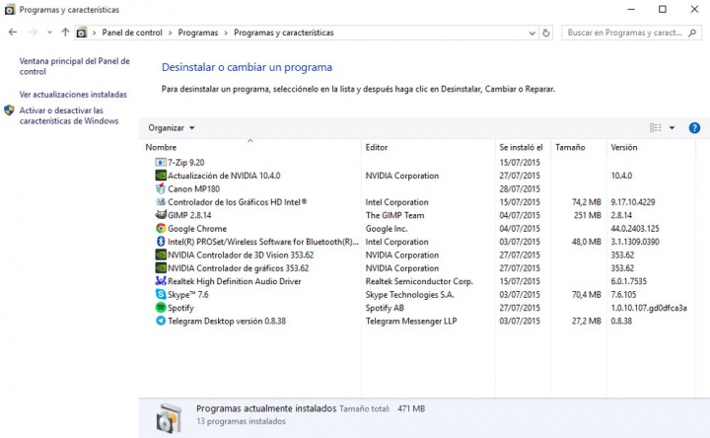Click the Telegram Messenger LLP editor cell

point(411,322)
